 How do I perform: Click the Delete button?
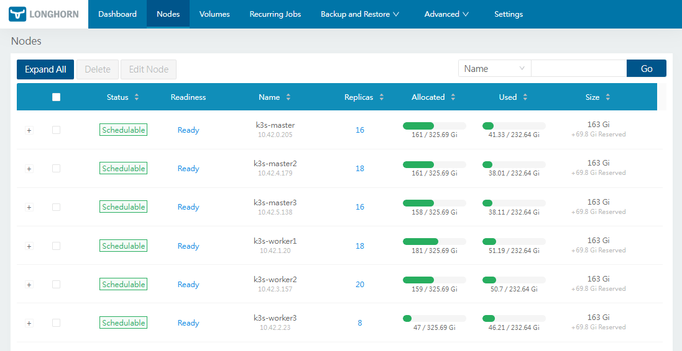point(98,69)
